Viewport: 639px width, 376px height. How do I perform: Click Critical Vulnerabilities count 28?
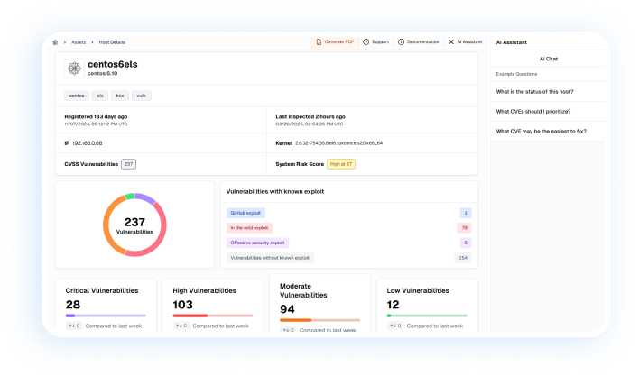(73, 305)
